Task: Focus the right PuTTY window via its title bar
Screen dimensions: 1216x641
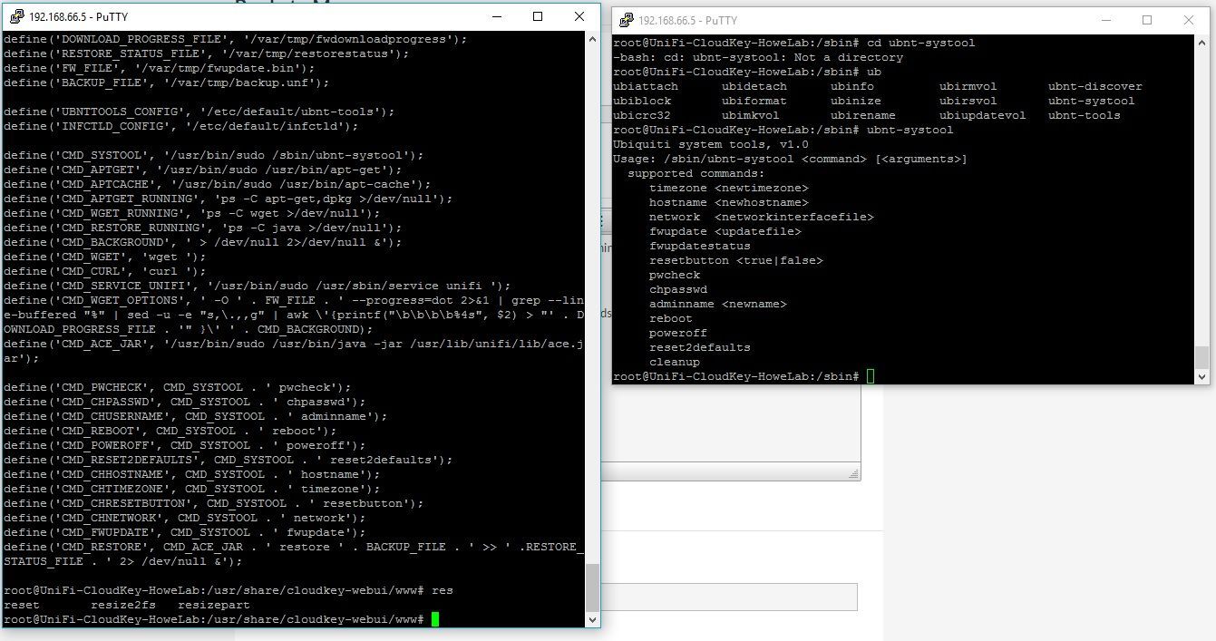Action: pos(861,20)
